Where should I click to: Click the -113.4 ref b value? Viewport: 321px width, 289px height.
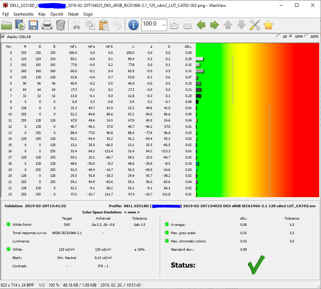tap(108, 151)
